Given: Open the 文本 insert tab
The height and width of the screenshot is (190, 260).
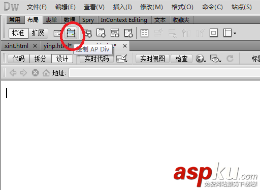Looking at the screenshot, I should (x=160, y=20).
